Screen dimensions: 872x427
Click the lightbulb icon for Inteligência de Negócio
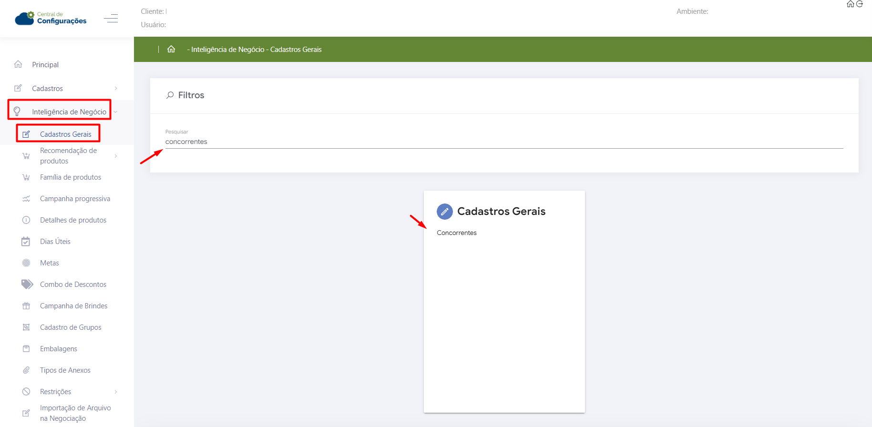pos(17,111)
